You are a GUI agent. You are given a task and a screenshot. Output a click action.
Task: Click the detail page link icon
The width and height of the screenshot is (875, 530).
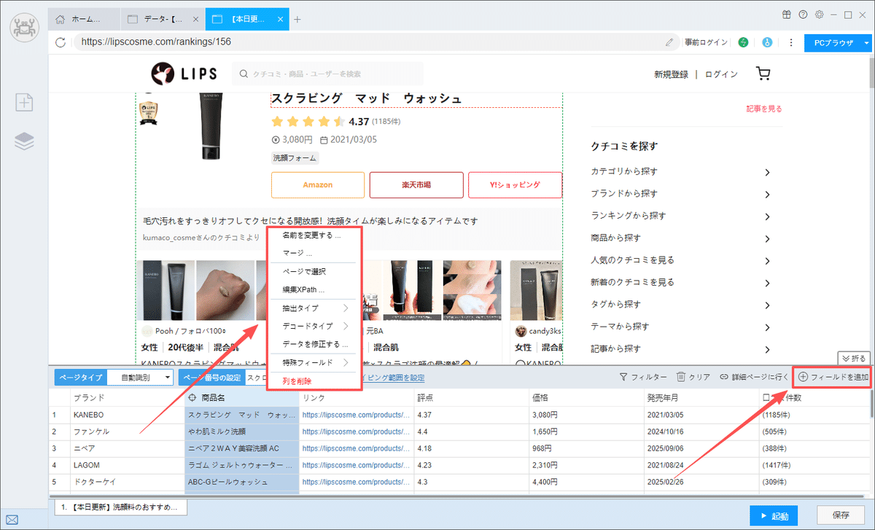[724, 377]
